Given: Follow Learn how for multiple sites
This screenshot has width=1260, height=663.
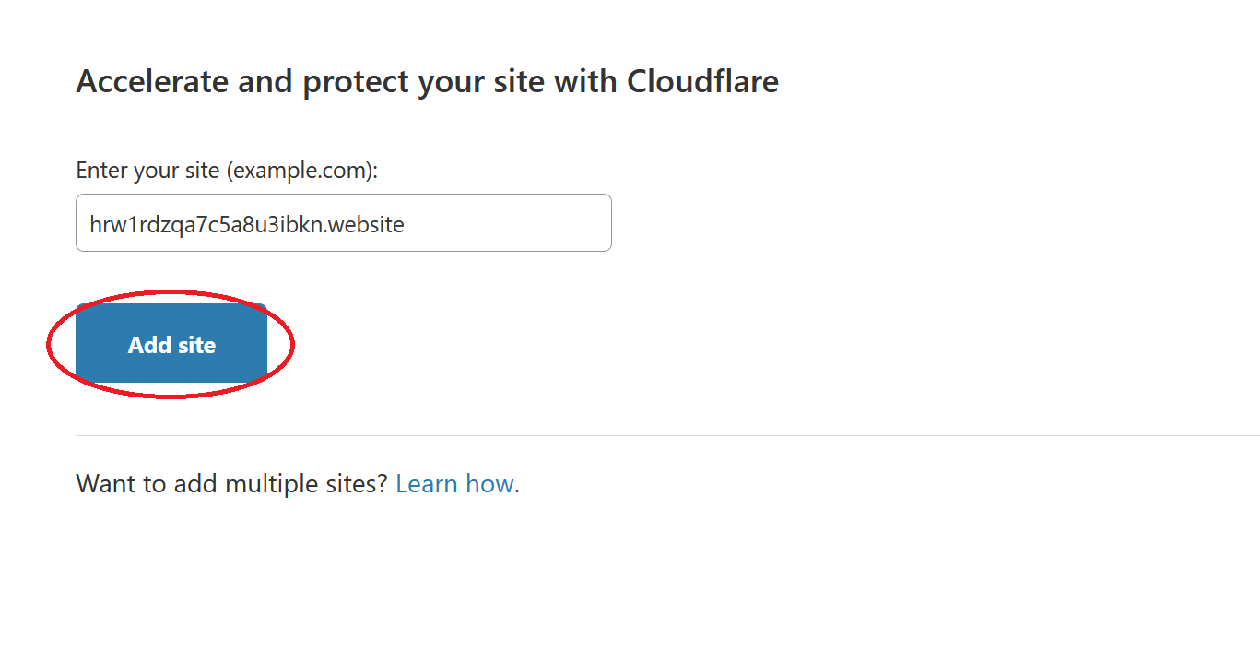Looking at the screenshot, I should coord(454,484).
